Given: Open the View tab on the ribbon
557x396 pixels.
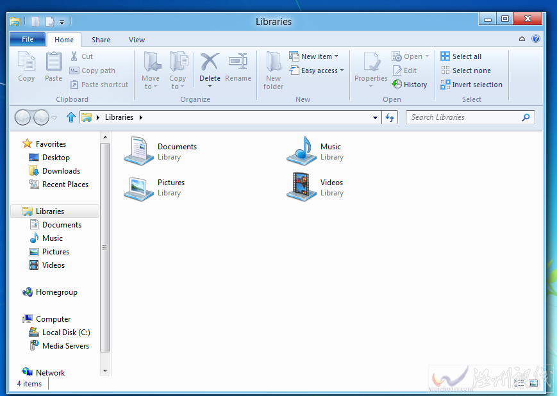Looking at the screenshot, I should (x=137, y=39).
